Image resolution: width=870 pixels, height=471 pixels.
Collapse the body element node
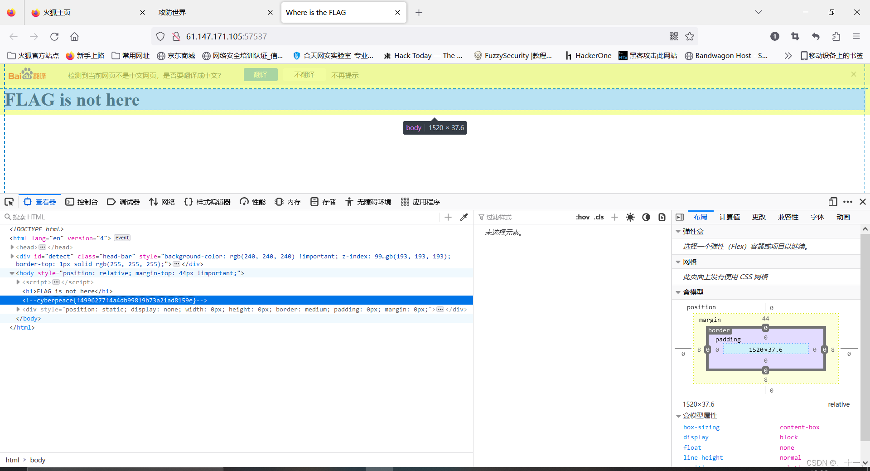pos(12,273)
